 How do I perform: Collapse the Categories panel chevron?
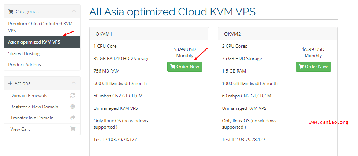pyautogui.click(x=74, y=11)
